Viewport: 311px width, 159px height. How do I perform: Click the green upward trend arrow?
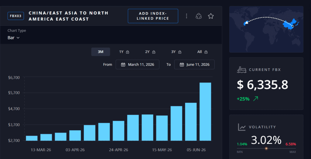(x=256, y=99)
